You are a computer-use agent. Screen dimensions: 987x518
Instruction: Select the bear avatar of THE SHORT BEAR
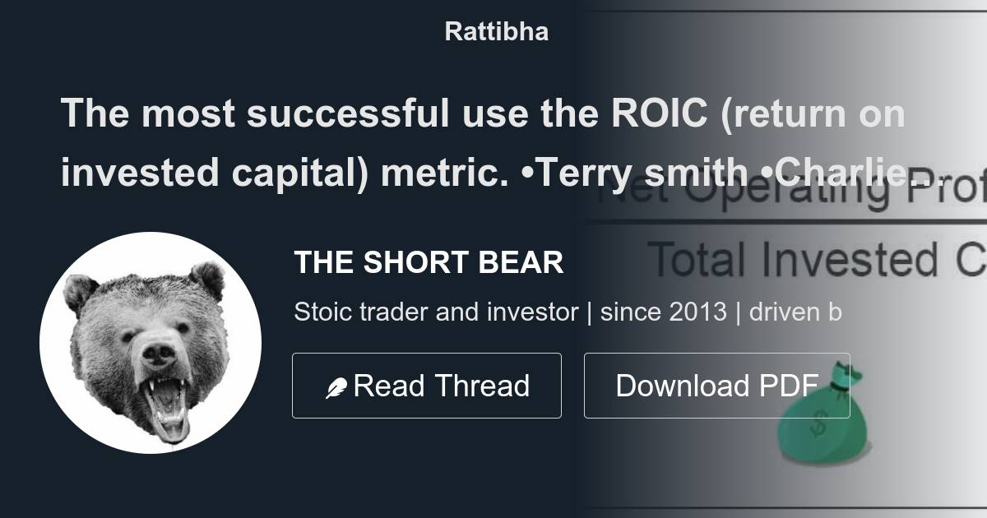point(156,343)
